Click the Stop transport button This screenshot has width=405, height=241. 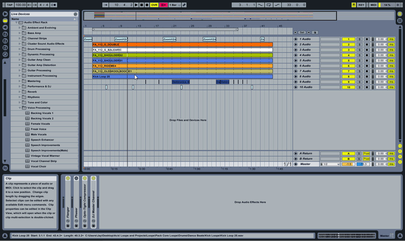point(142,5)
